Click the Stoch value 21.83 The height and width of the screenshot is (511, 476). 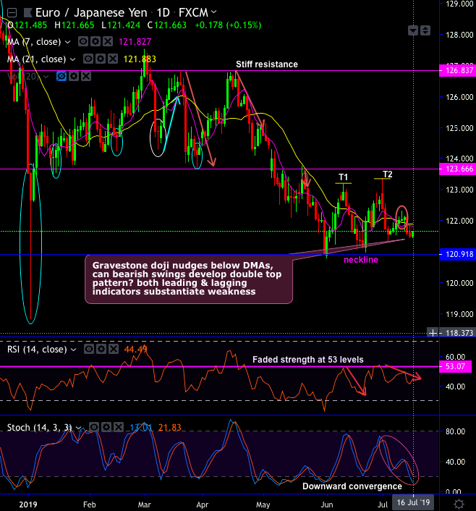click(x=169, y=427)
